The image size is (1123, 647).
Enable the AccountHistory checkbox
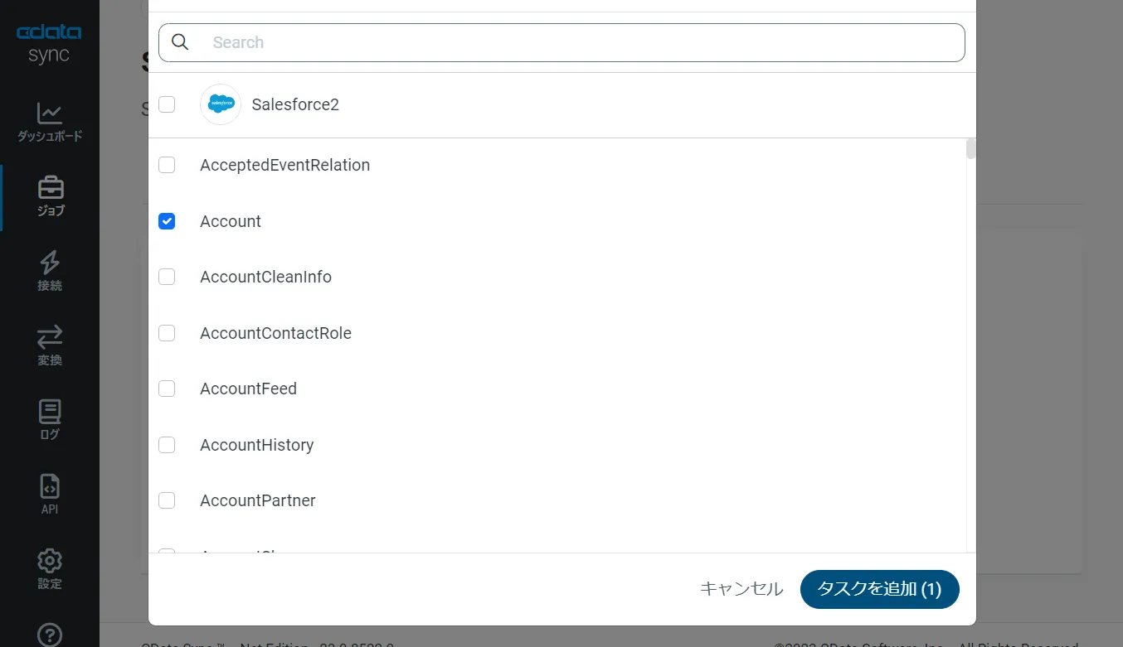pos(167,445)
